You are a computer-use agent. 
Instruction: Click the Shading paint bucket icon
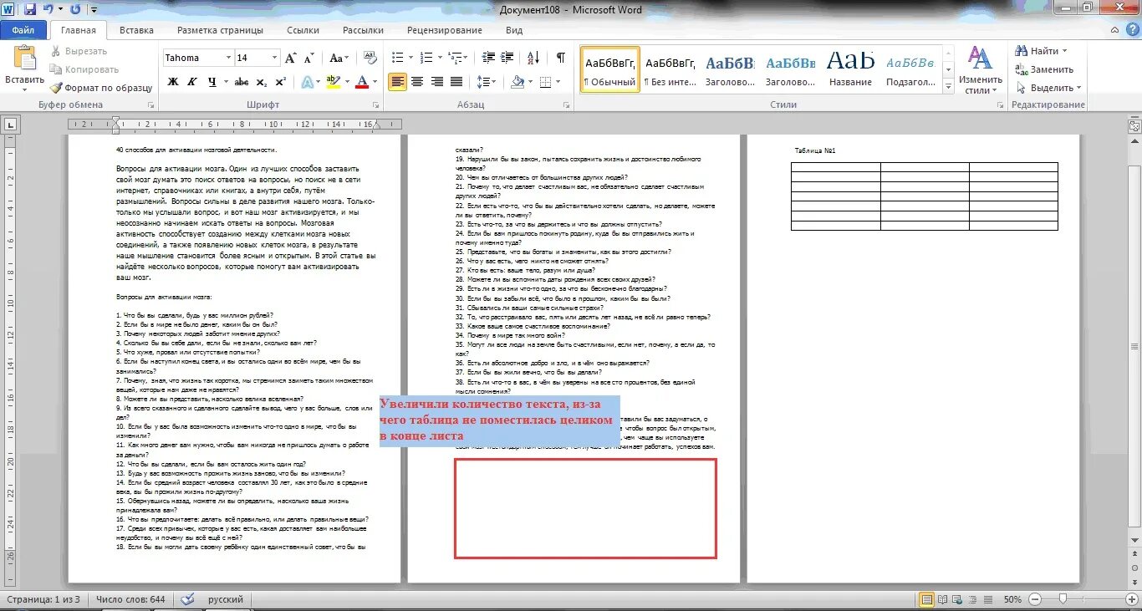point(517,82)
